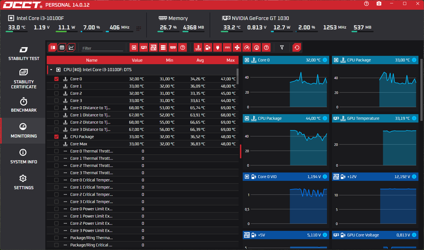
Task: Uncheck the Core 0 checkbox
Action: click(x=56, y=79)
